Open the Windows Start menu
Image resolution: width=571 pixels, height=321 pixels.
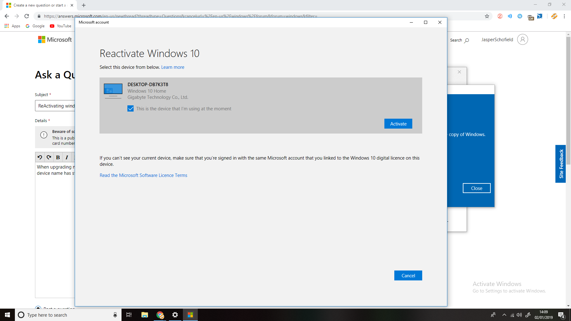point(7,315)
